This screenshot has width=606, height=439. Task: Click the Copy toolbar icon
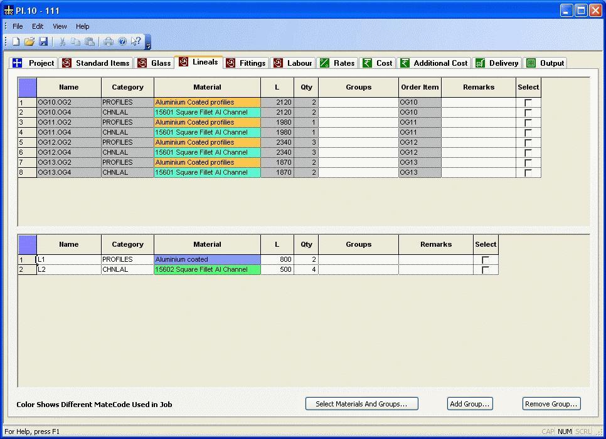(x=75, y=42)
